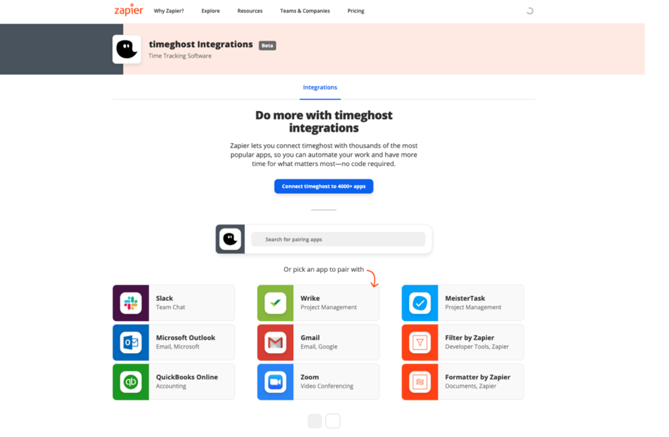Go to the second page of apps

(x=332, y=421)
